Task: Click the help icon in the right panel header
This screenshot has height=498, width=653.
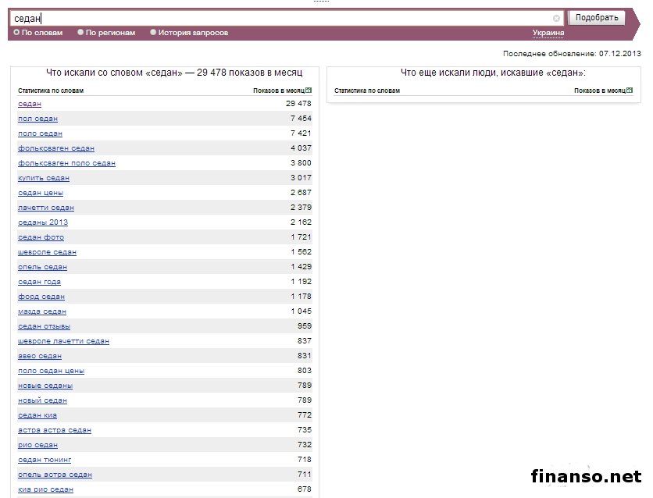Action: (630, 91)
